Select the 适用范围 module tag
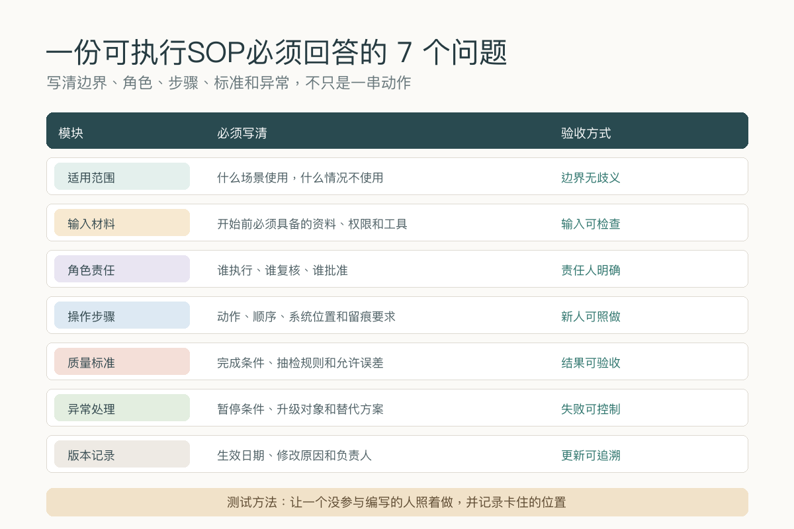Screen dimensions: 794x529 [122, 177]
